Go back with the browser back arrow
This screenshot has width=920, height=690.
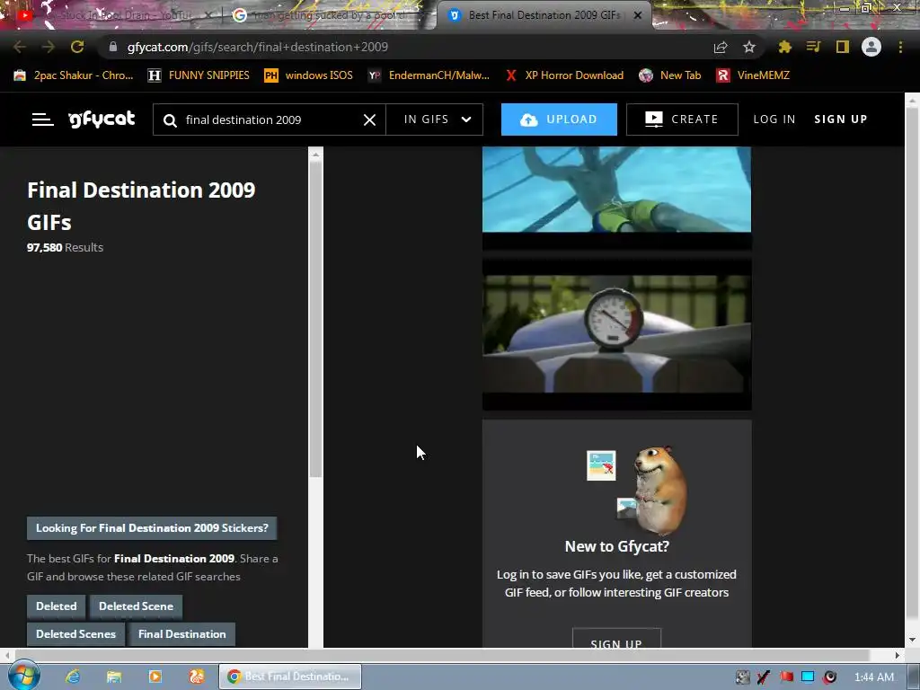tap(20, 47)
